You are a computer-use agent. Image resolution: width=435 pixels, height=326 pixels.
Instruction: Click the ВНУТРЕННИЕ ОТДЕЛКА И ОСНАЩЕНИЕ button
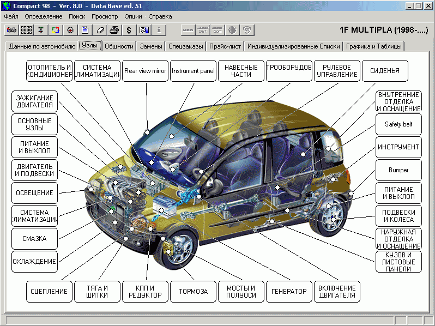[x=398, y=101]
